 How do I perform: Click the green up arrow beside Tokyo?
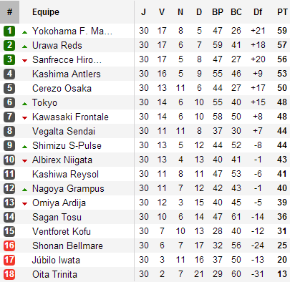coord(24,104)
